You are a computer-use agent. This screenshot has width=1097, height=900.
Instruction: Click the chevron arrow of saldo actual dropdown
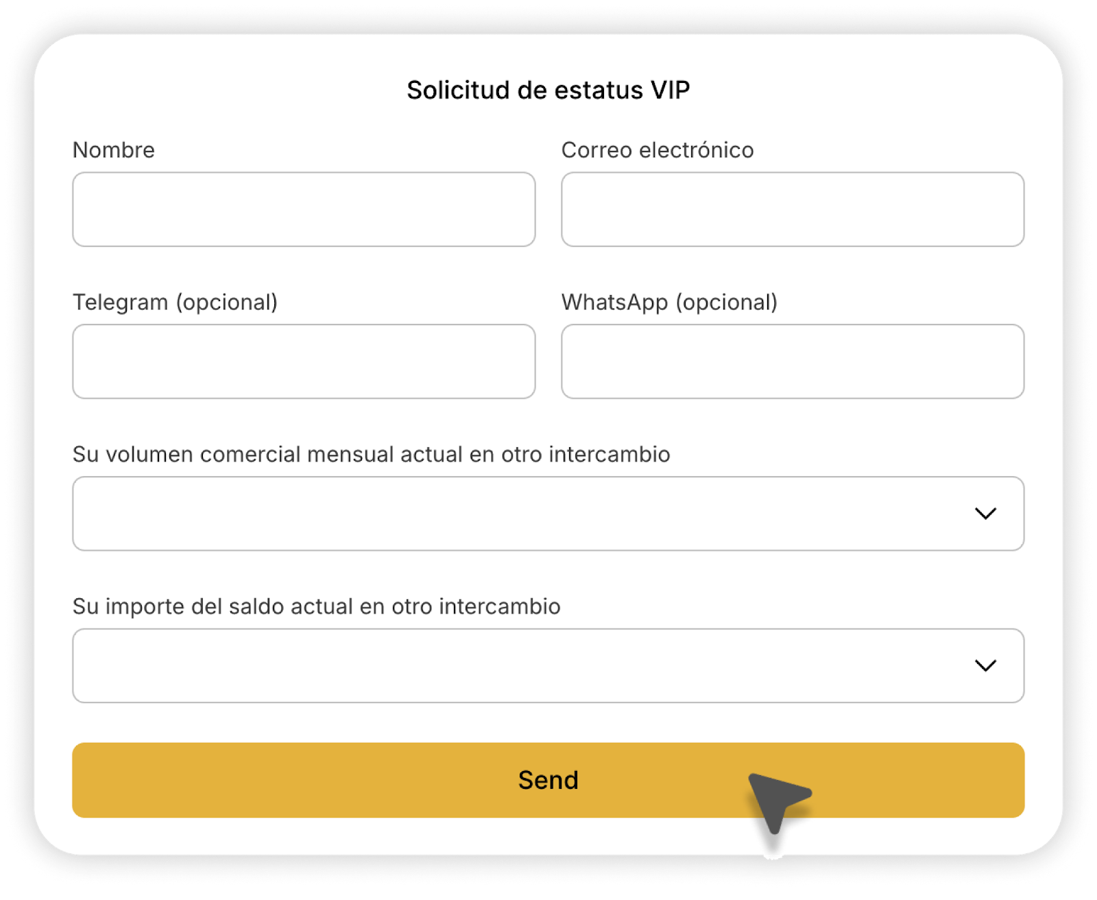985,666
